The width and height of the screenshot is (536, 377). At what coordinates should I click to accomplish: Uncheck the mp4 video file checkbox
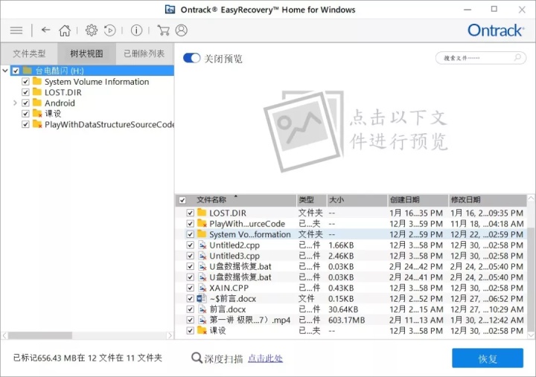pyautogui.click(x=191, y=320)
